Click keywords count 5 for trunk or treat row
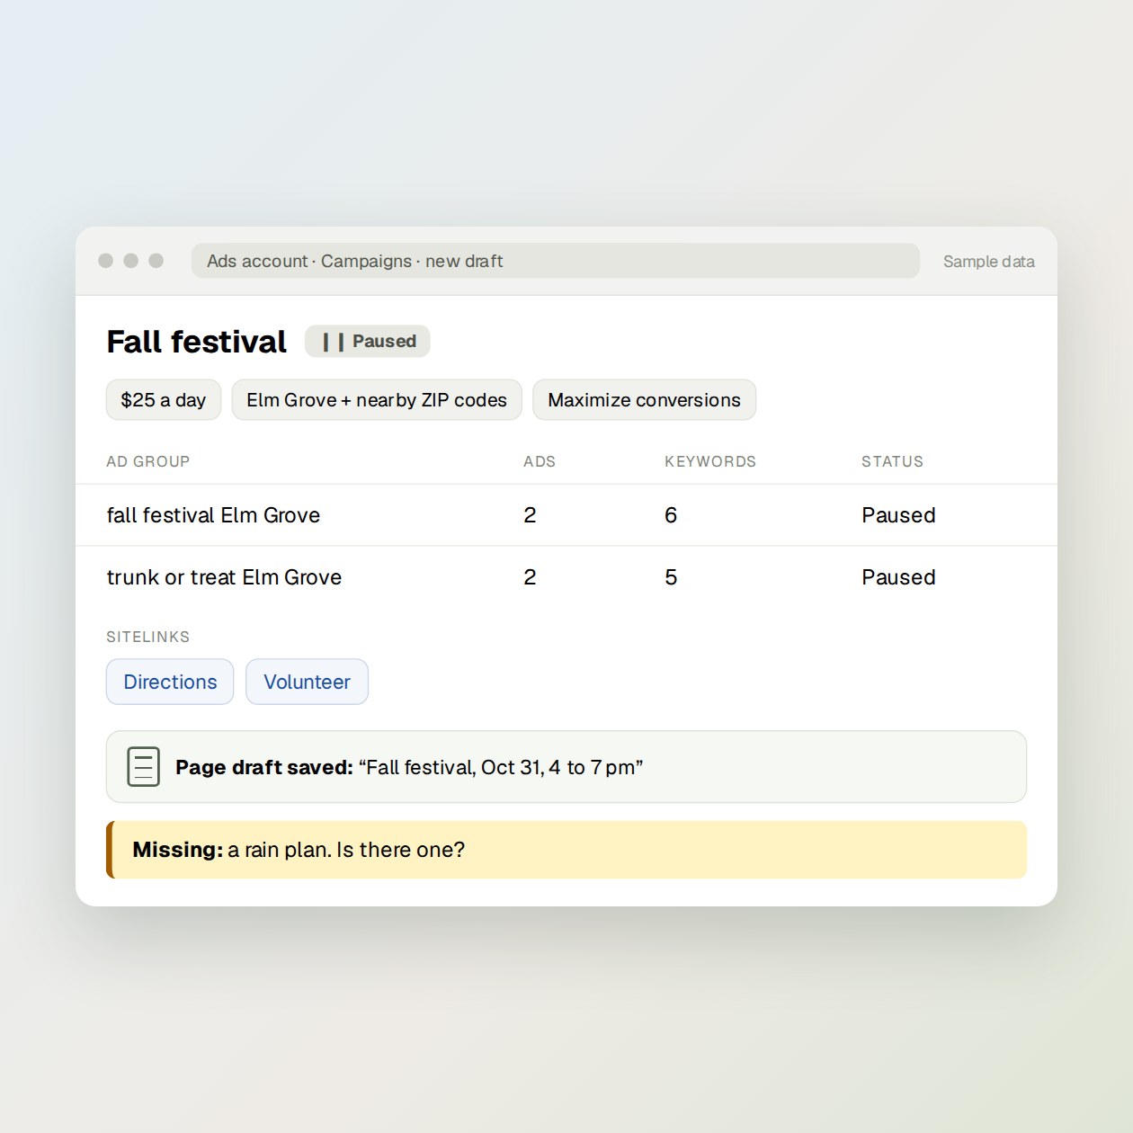This screenshot has width=1133, height=1133. pyautogui.click(x=671, y=577)
